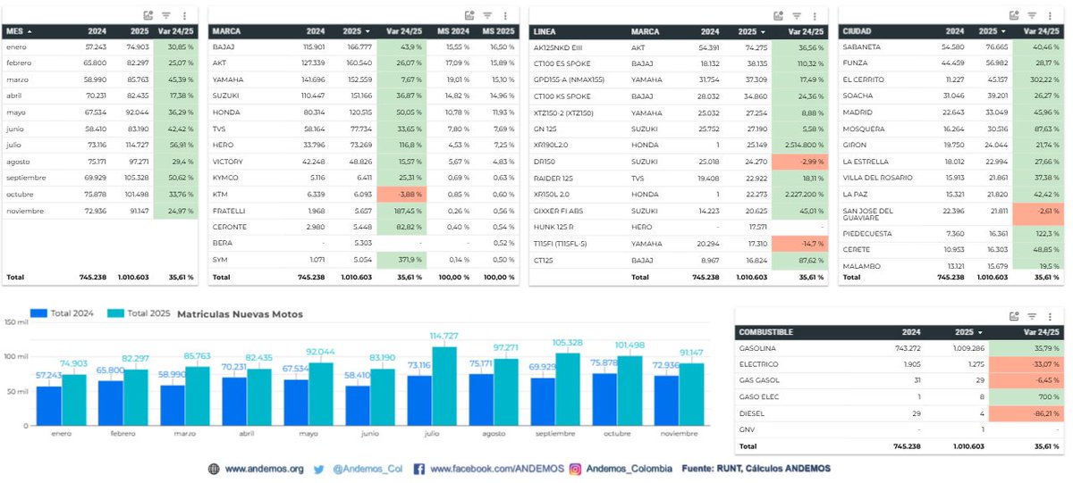Click the Instagram icon in footer
Screen dimensions: 1073x483
pyautogui.click(x=576, y=468)
